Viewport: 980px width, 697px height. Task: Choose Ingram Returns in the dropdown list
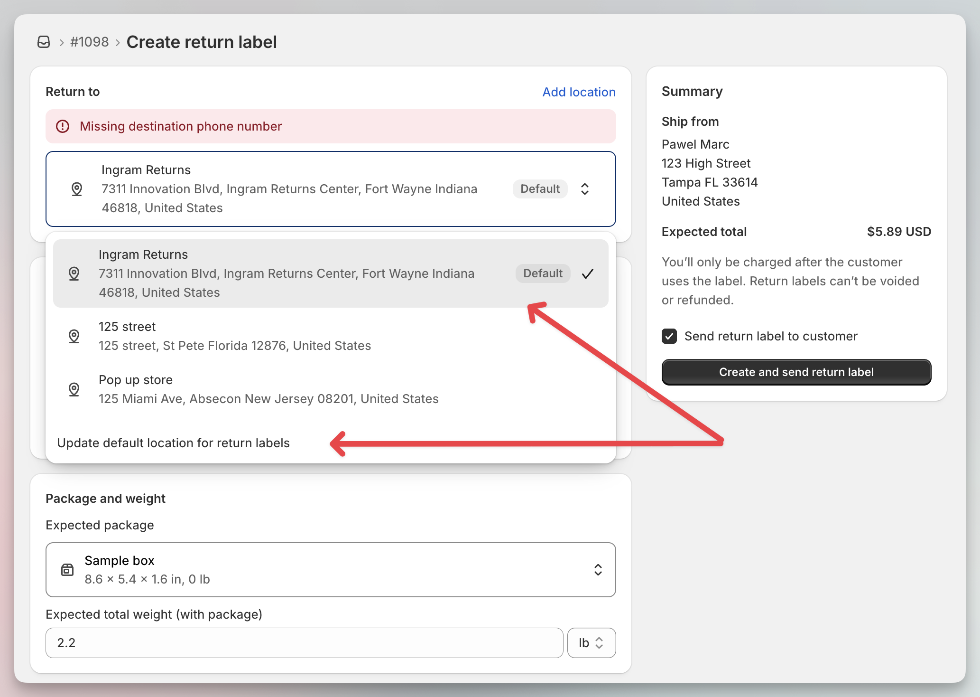(331, 273)
